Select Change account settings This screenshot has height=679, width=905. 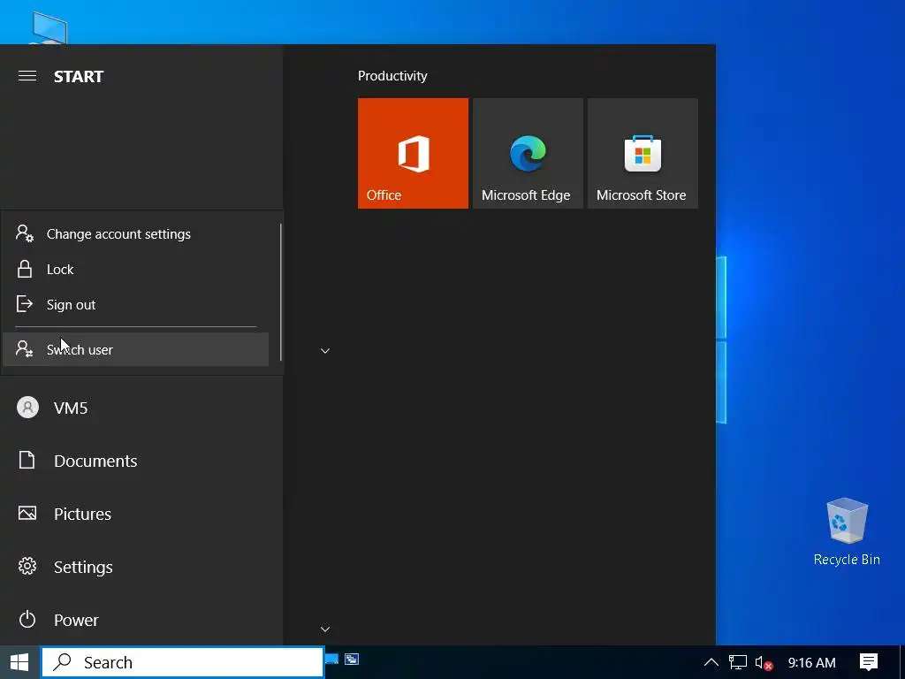pos(135,233)
